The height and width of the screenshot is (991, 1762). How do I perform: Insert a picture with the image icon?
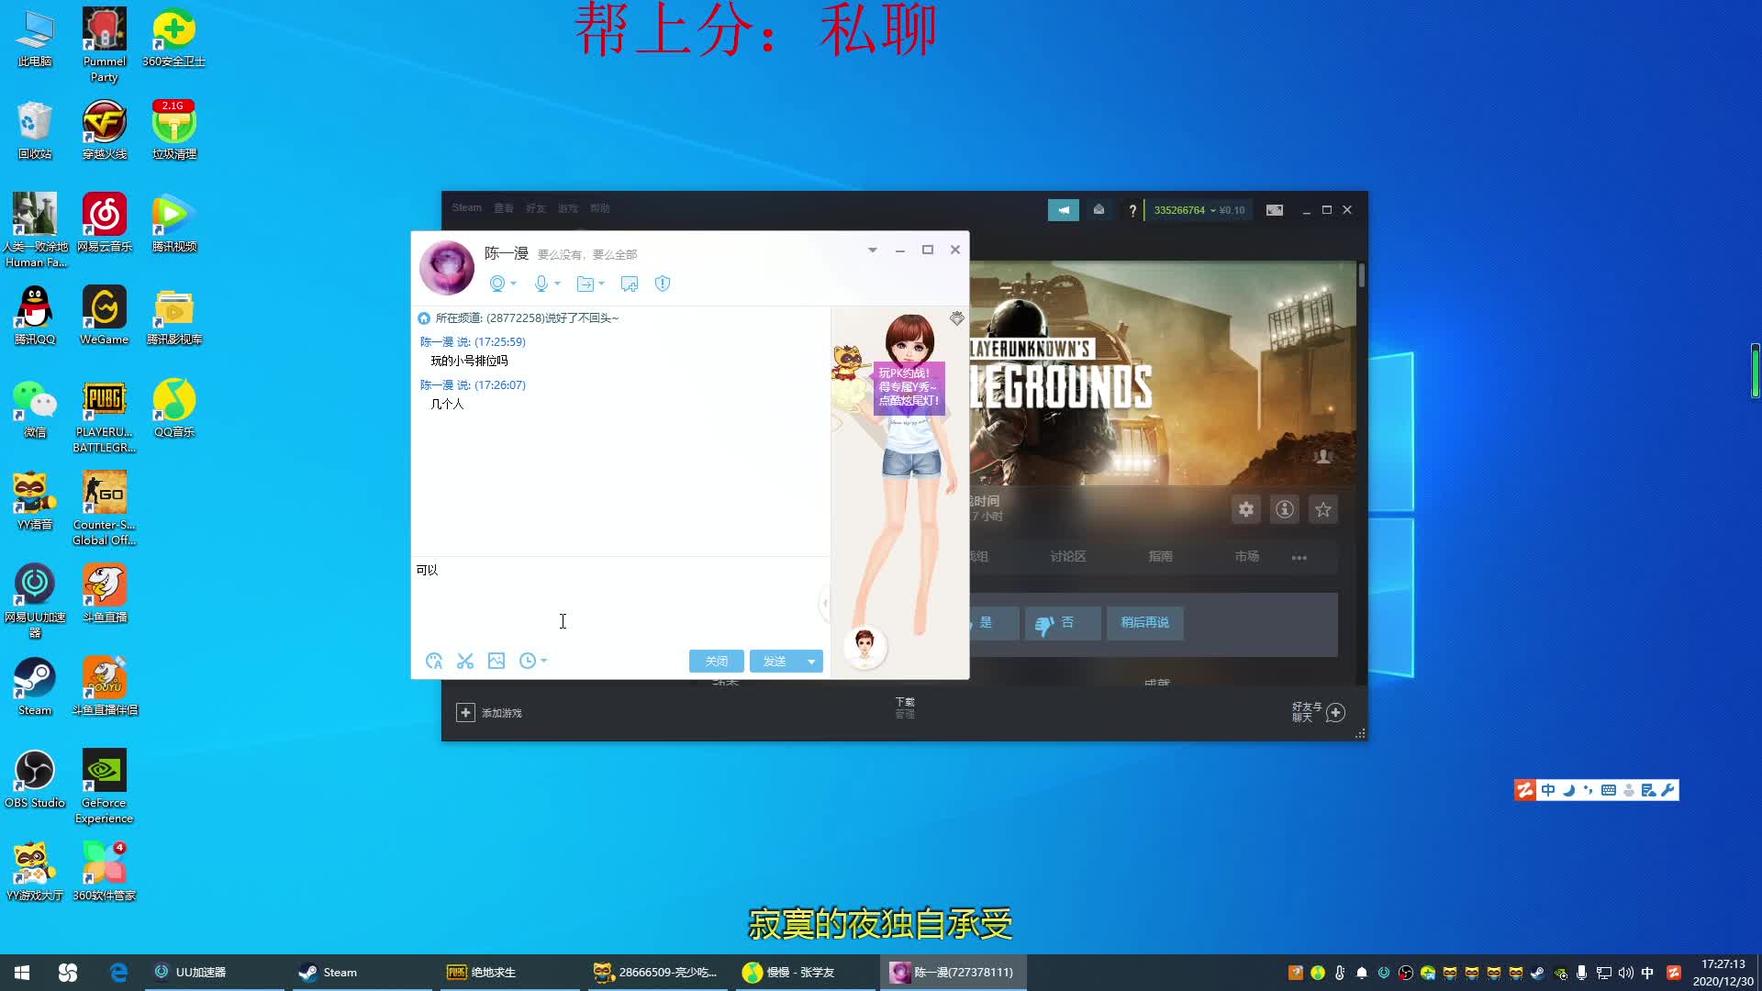496,661
